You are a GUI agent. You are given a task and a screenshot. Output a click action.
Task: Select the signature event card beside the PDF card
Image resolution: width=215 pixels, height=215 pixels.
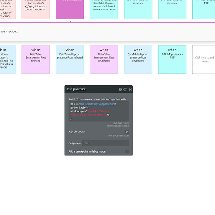172,9
